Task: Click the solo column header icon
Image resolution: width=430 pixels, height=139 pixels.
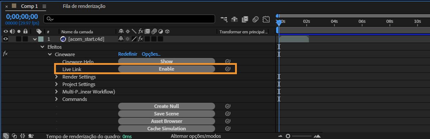Action: (19, 32)
